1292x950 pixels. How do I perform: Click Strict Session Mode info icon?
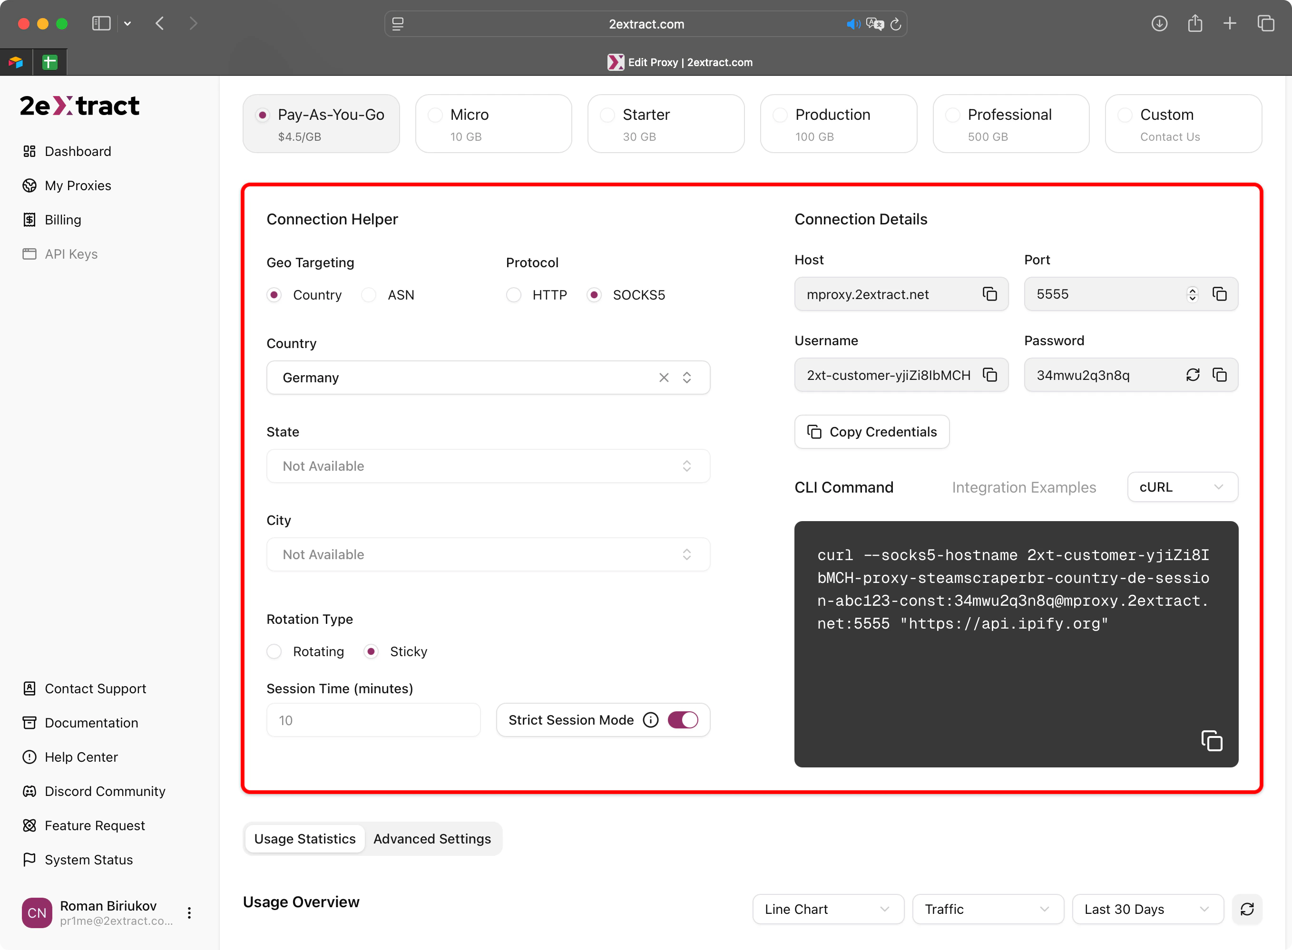coord(651,720)
